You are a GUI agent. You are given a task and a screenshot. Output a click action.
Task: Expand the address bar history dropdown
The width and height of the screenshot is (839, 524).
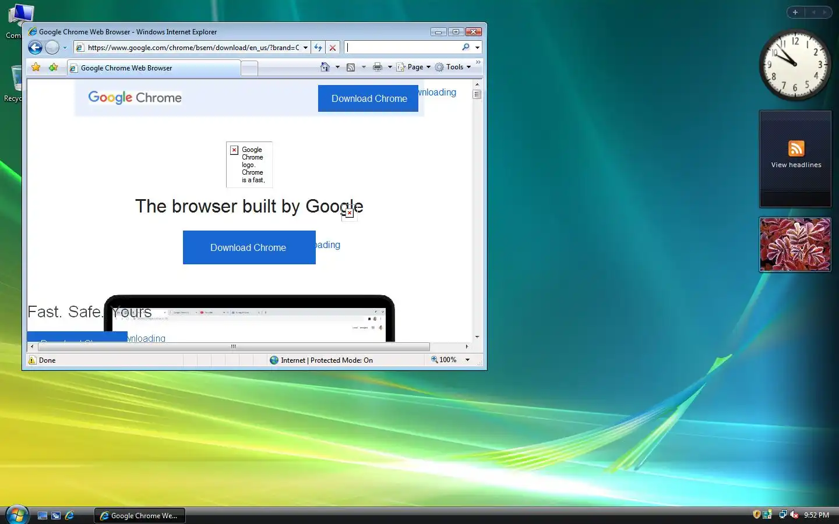305,48
